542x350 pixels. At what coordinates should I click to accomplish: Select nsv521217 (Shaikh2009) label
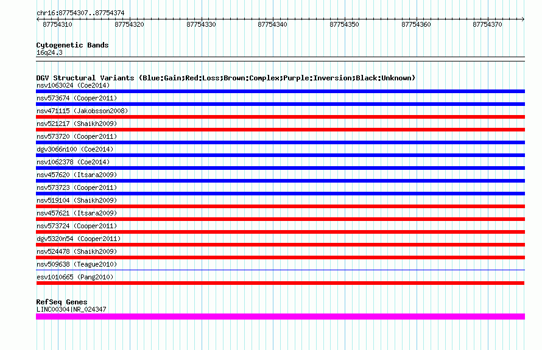pos(77,124)
